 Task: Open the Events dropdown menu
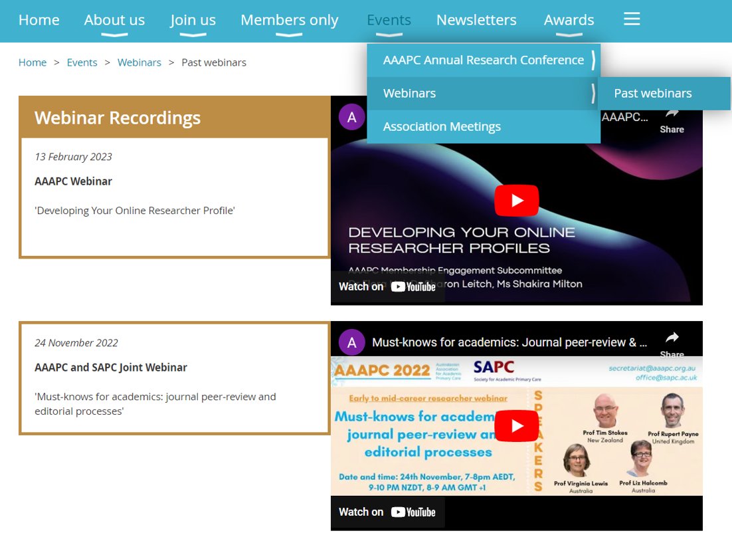(x=389, y=19)
